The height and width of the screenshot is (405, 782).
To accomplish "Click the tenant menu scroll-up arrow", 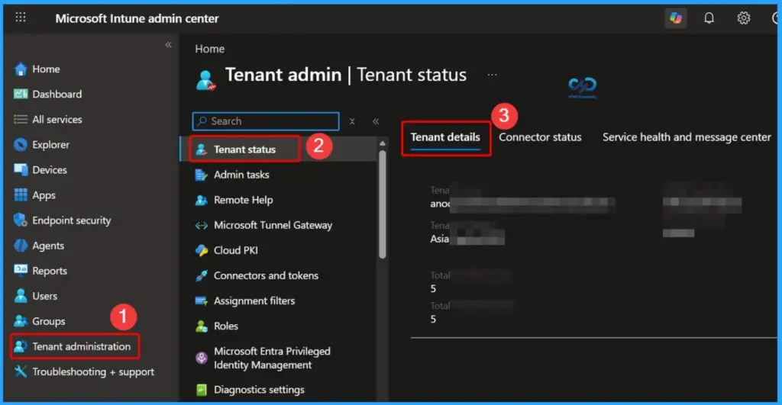I will pyautogui.click(x=383, y=143).
